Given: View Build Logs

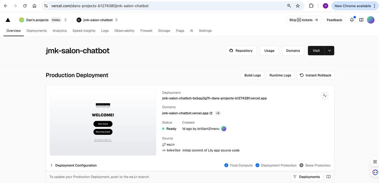Looking at the screenshot, I should [253, 75].
